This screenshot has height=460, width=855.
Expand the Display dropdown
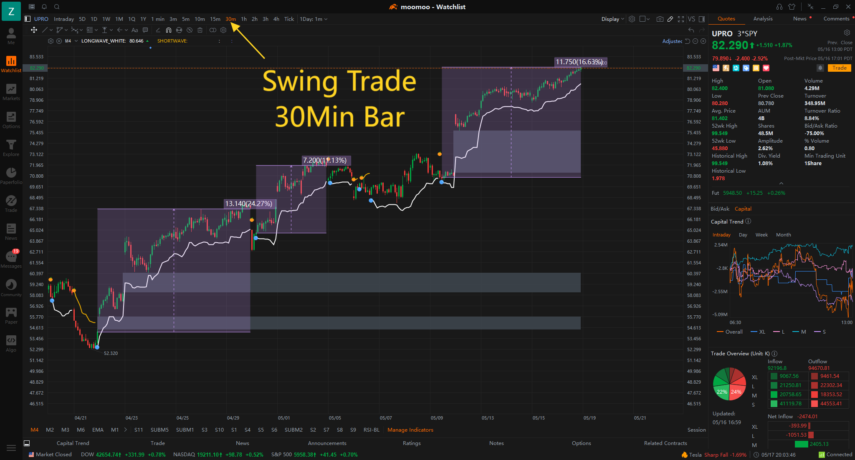click(x=612, y=19)
